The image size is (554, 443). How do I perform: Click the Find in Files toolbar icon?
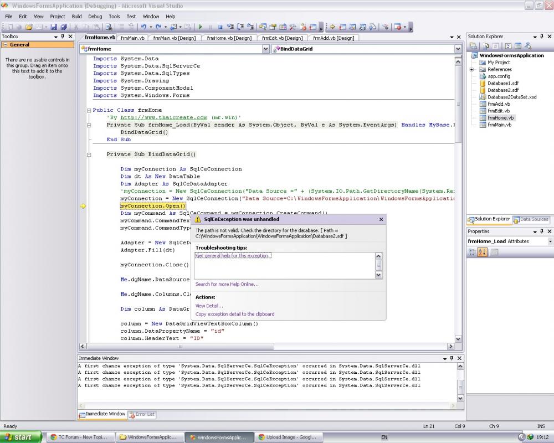(x=109, y=27)
